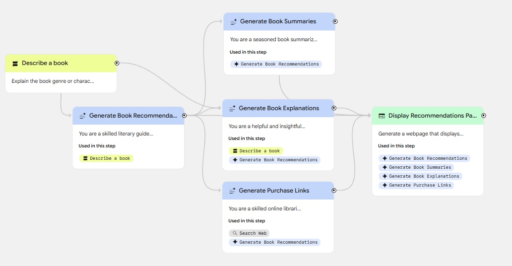Click output port of Generate Book Recommendations

tap(184, 115)
